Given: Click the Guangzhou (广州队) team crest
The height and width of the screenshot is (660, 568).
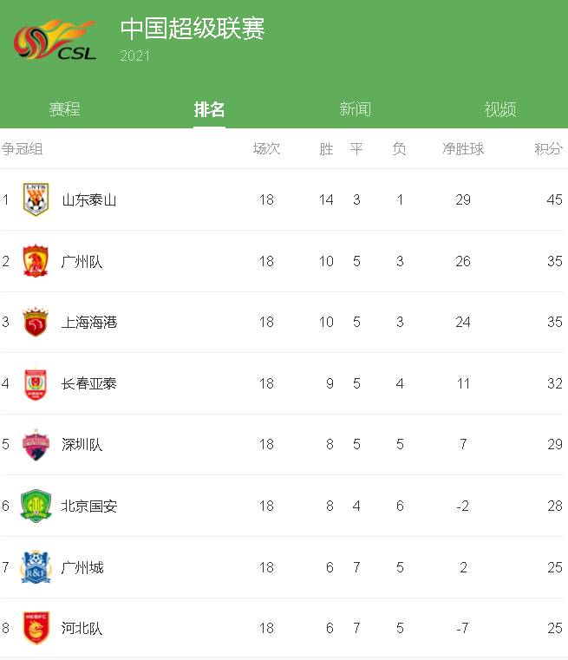Looking at the screenshot, I should [x=36, y=261].
